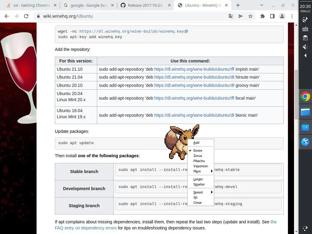312x234 pixels.
Task: Select Zorua in the pet menu
Action: click(200, 156)
